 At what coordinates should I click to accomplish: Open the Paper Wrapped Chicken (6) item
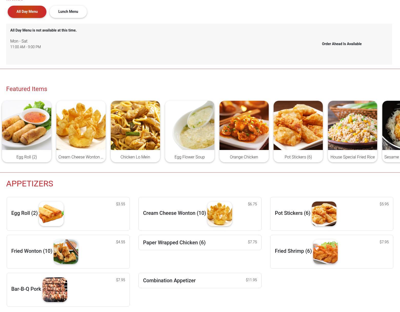(x=200, y=243)
